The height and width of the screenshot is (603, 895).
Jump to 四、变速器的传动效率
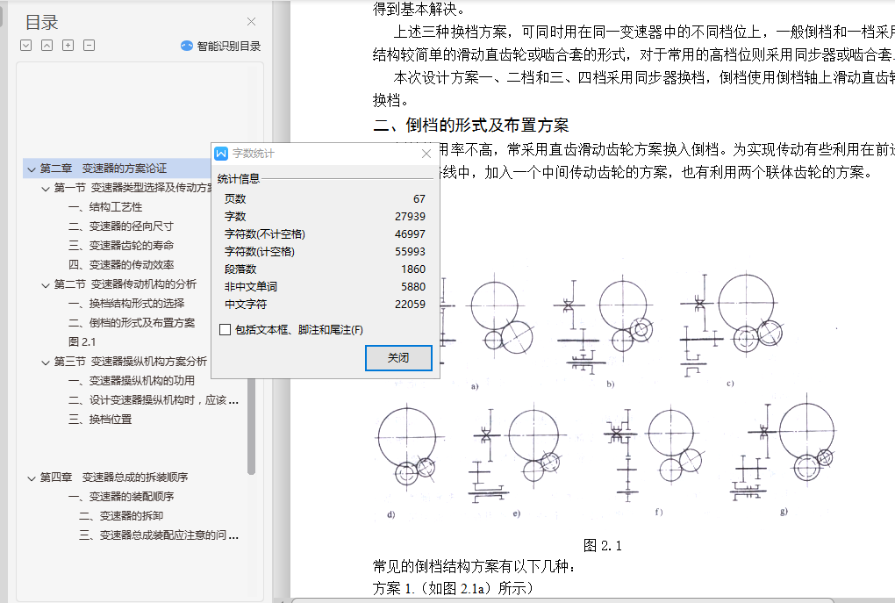[x=120, y=265]
